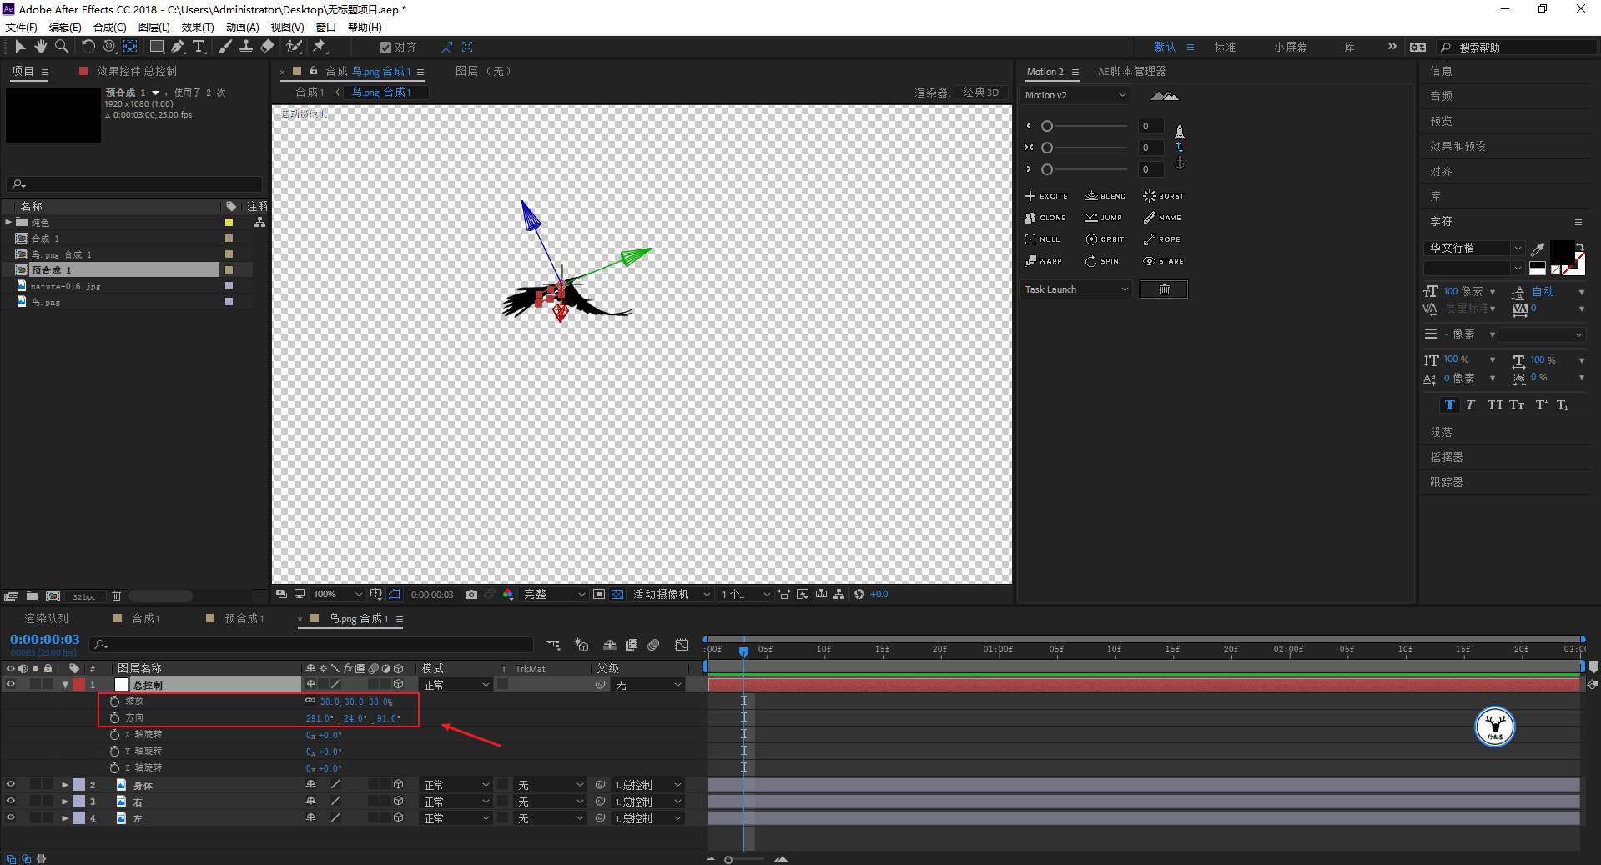Select the Horizontal Type tool
The image size is (1601, 865).
click(199, 47)
